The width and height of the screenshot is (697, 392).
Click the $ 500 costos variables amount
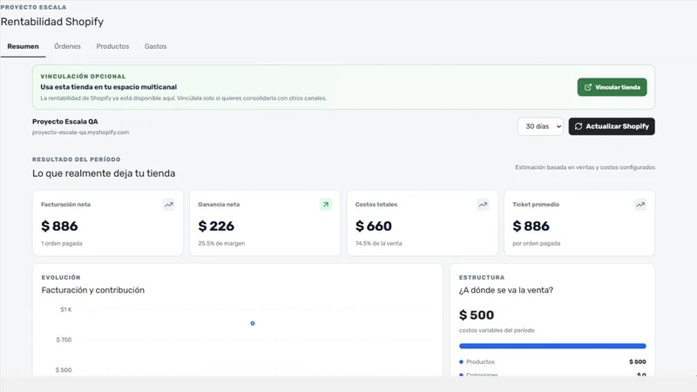pyautogui.click(x=477, y=315)
